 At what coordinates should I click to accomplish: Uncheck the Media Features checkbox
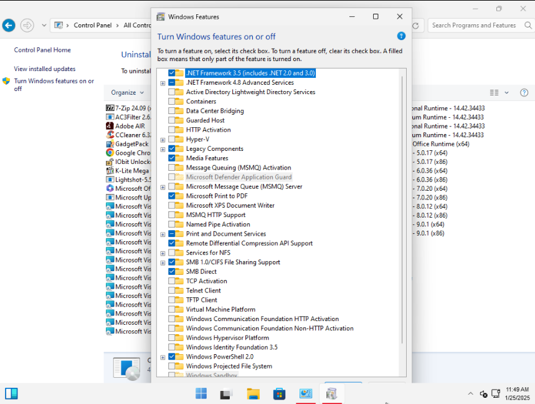point(172,158)
